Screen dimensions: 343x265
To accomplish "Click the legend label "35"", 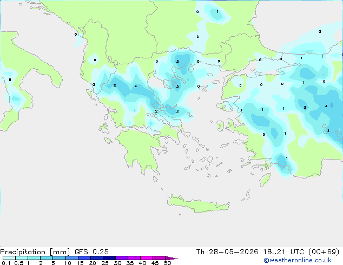I will [x=130, y=263].
